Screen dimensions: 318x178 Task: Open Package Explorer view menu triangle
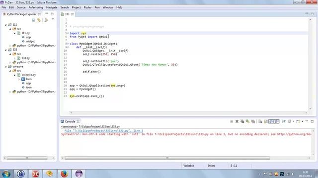point(53,19)
